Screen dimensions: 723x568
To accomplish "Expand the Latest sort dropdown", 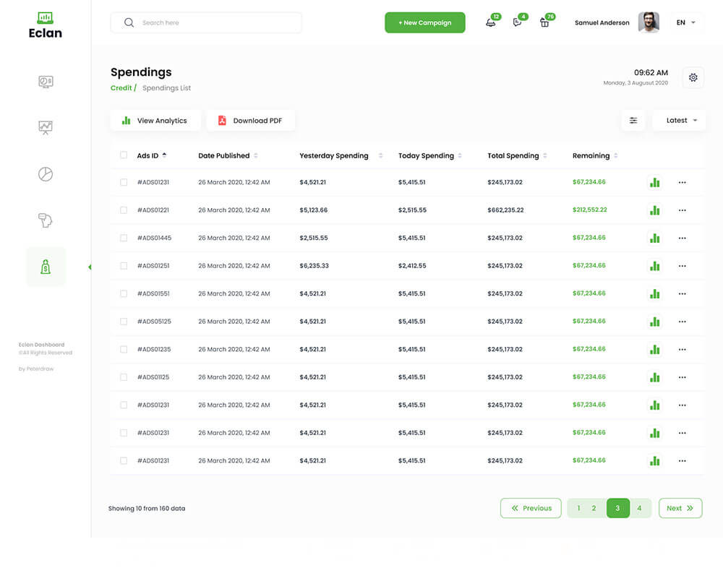I will pyautogui.click(x=680, y=121).
